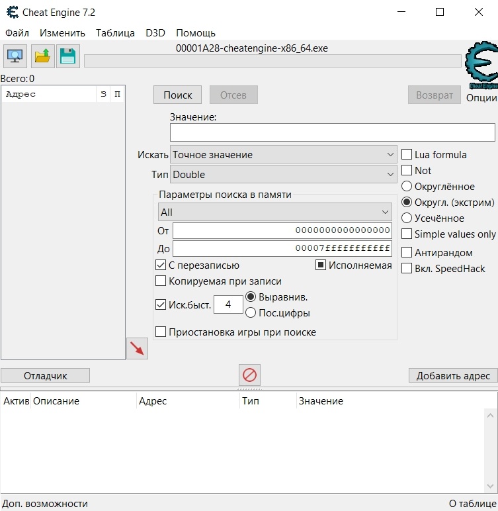The image size is (498, 511).
Task: Open the D3D menu
Action: click(x=155, y=33)
